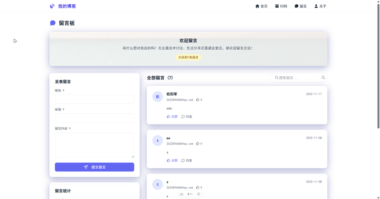Click the 全部留言 (7) heading

click(x=160, y=78)
